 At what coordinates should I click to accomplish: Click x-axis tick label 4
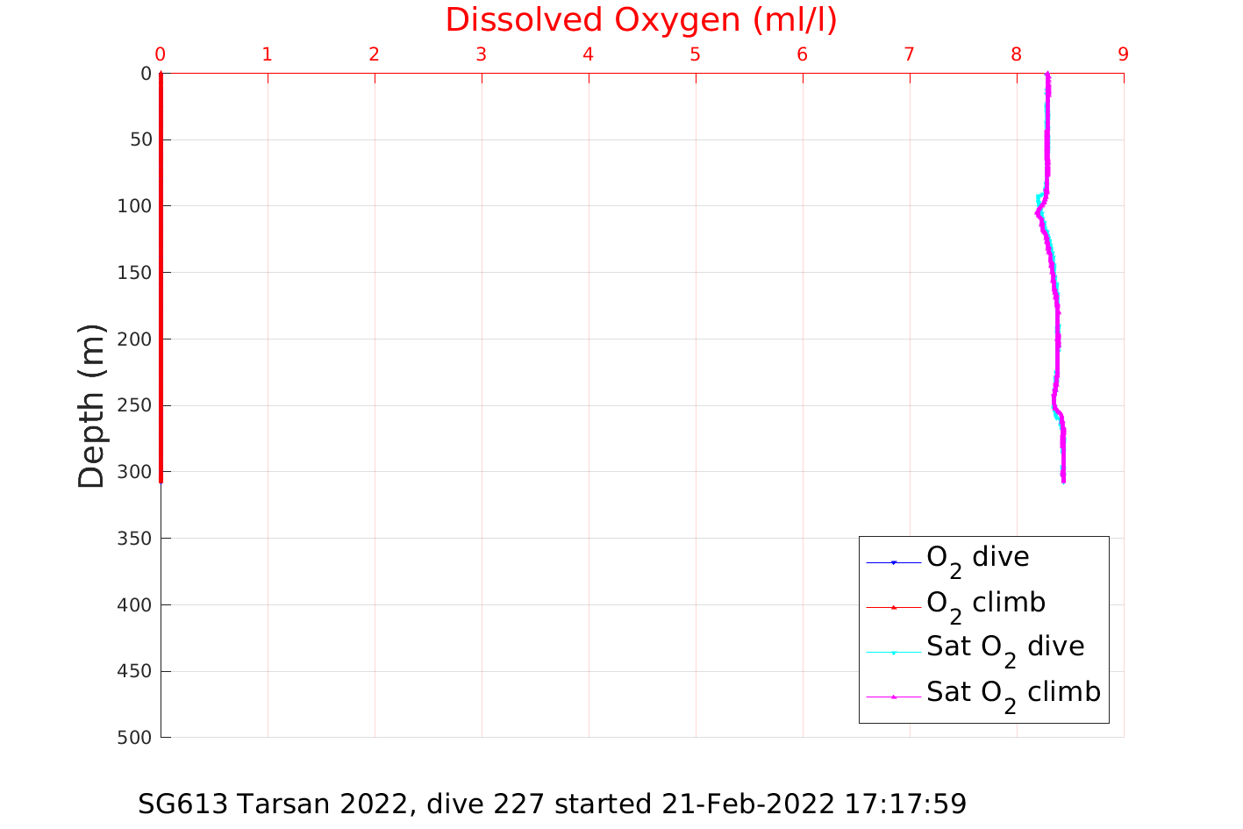coord(589,55)
